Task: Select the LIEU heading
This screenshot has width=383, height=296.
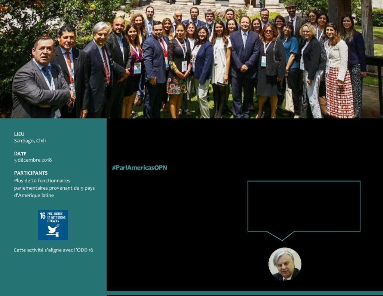Action: [x=19, y=134]
